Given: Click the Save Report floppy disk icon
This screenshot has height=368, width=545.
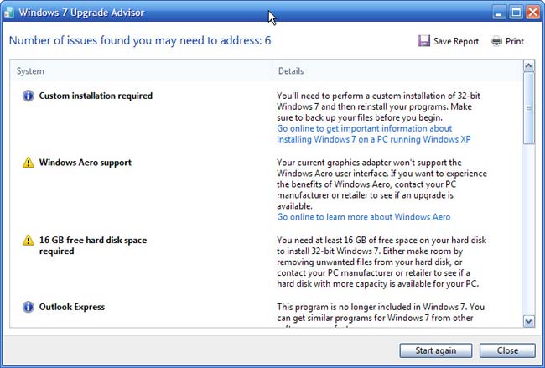Looking at the screenshot, I should (424, 41).
